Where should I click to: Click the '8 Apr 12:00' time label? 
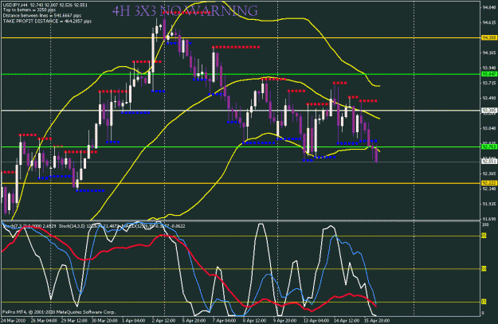[x=254, y=321]
